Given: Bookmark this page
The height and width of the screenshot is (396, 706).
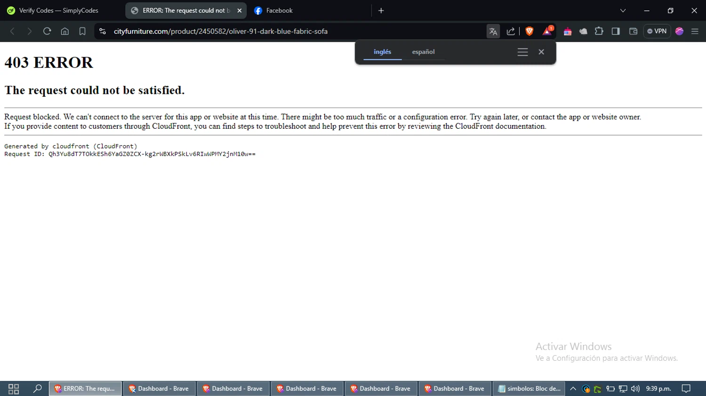Looking at the screenshot, I should click(x=82, y=31).
